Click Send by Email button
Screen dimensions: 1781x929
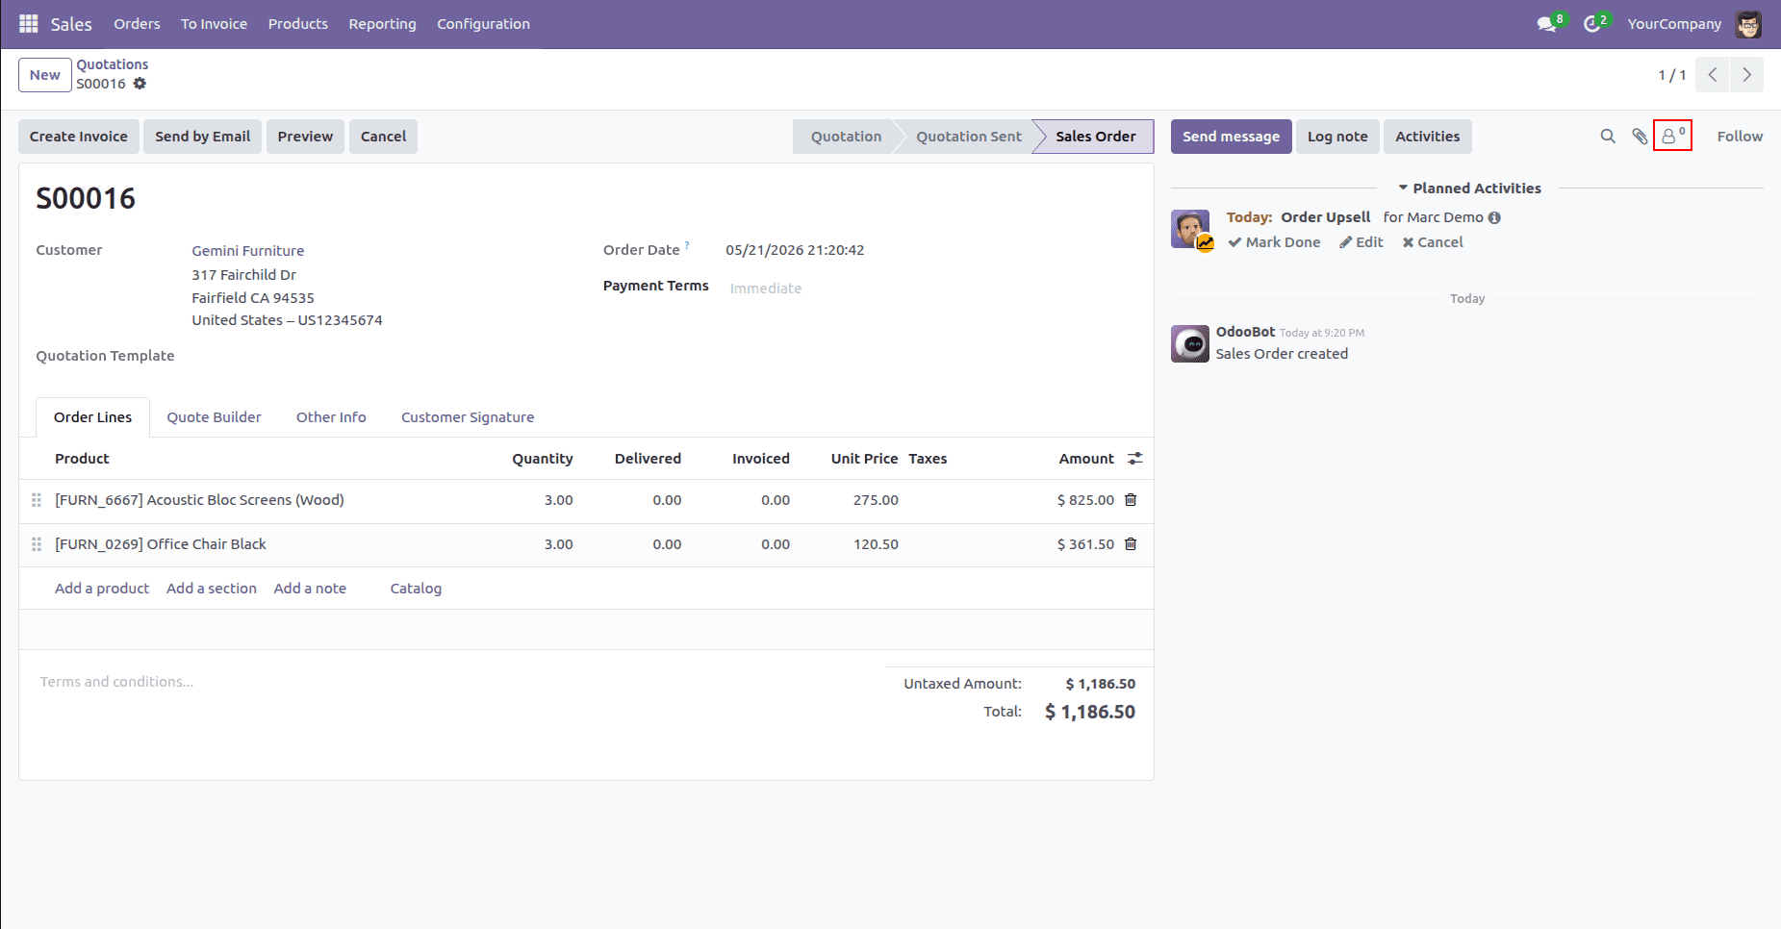(203, 137)
